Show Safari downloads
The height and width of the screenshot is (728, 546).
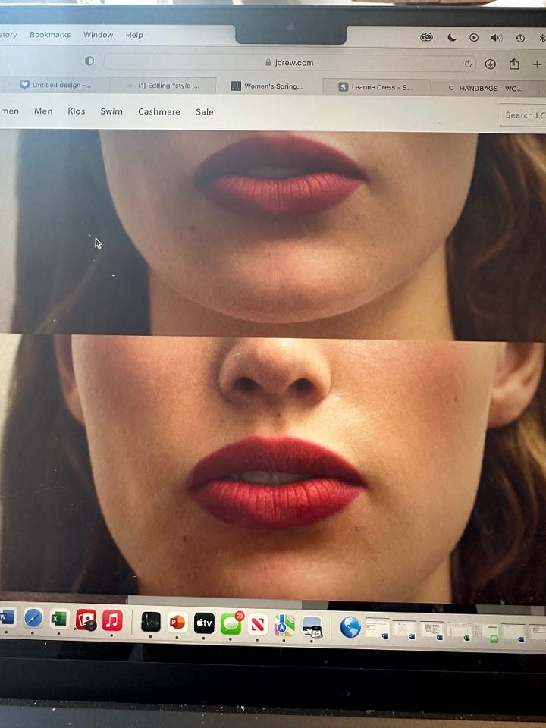coord(491,64)
